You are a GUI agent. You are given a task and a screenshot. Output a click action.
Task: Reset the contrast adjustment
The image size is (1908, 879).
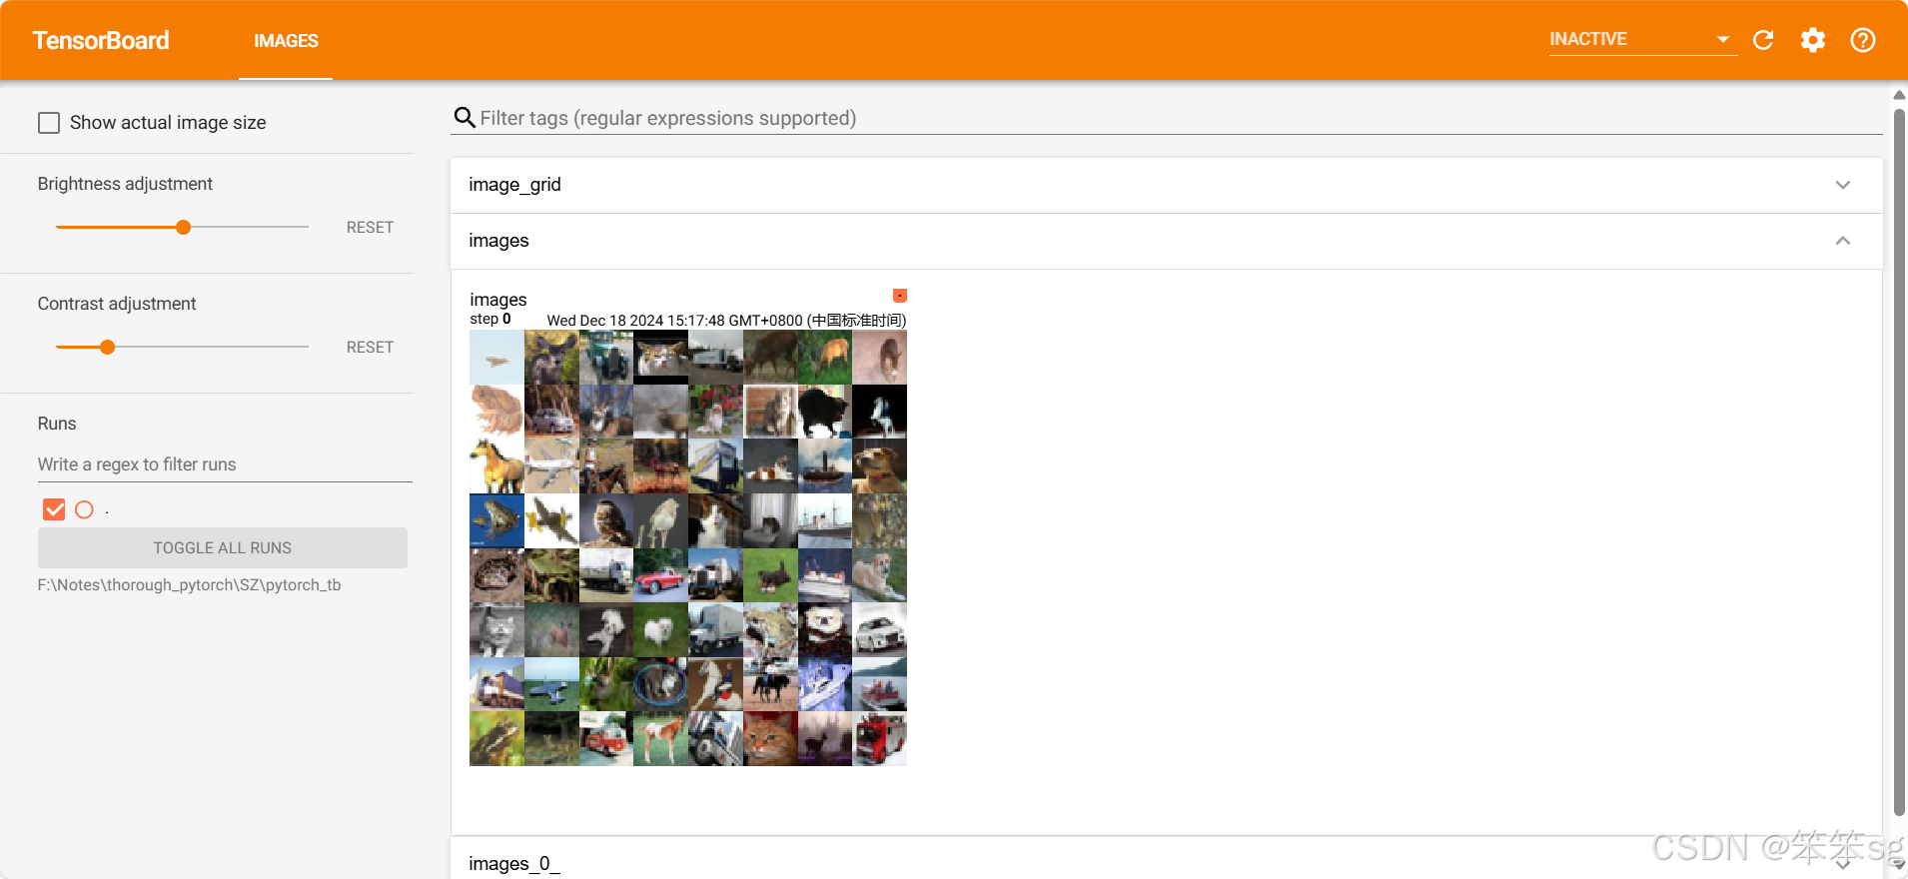[370, 348]
